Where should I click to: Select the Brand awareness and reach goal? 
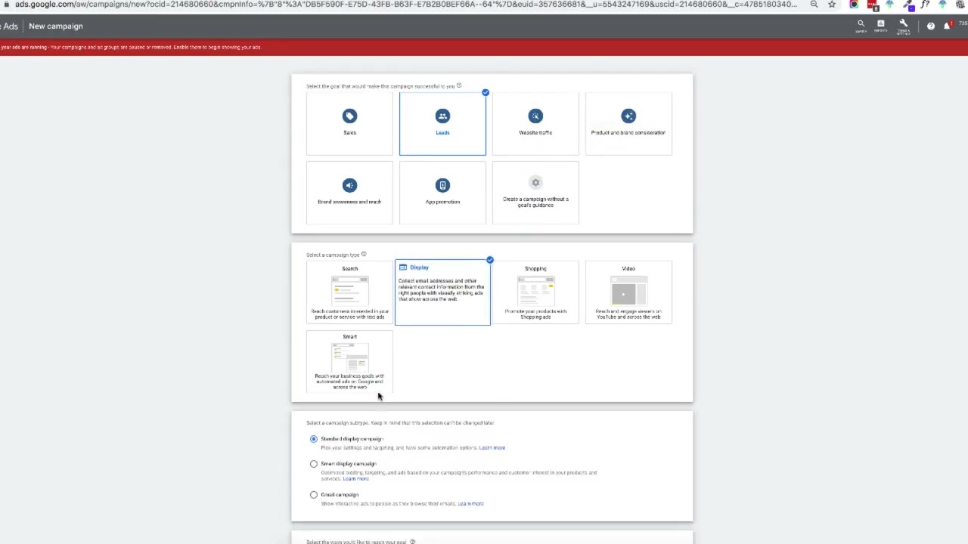tap(349, 193)
